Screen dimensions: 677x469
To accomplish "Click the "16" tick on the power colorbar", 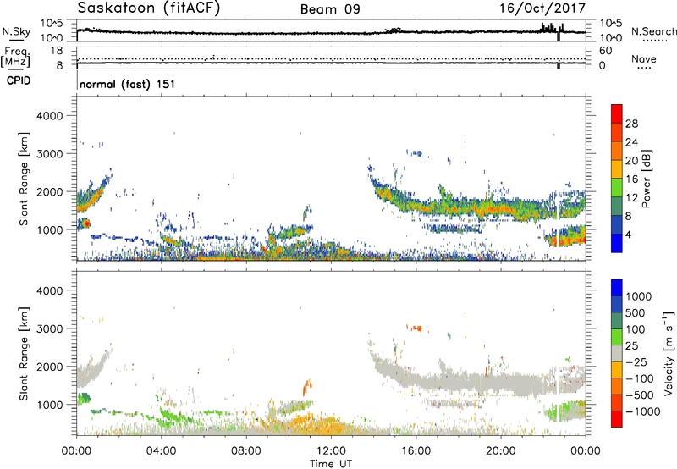I will click(631, 179).
